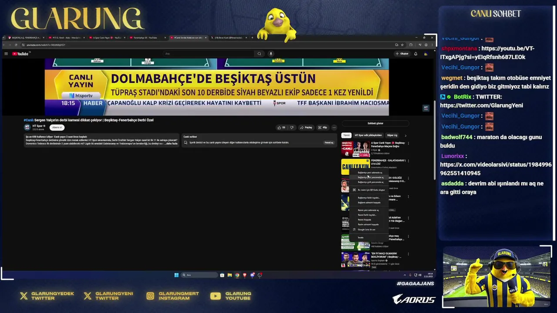Open YouTube notifications bell
The height and width of the screenshot is (313, 557).
(416, 54)
